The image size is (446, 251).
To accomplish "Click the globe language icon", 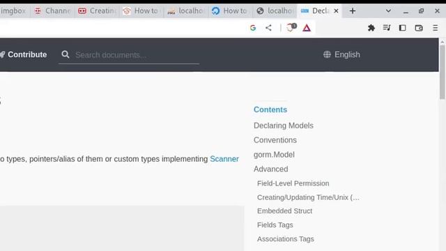I will (x=327, y=54).
